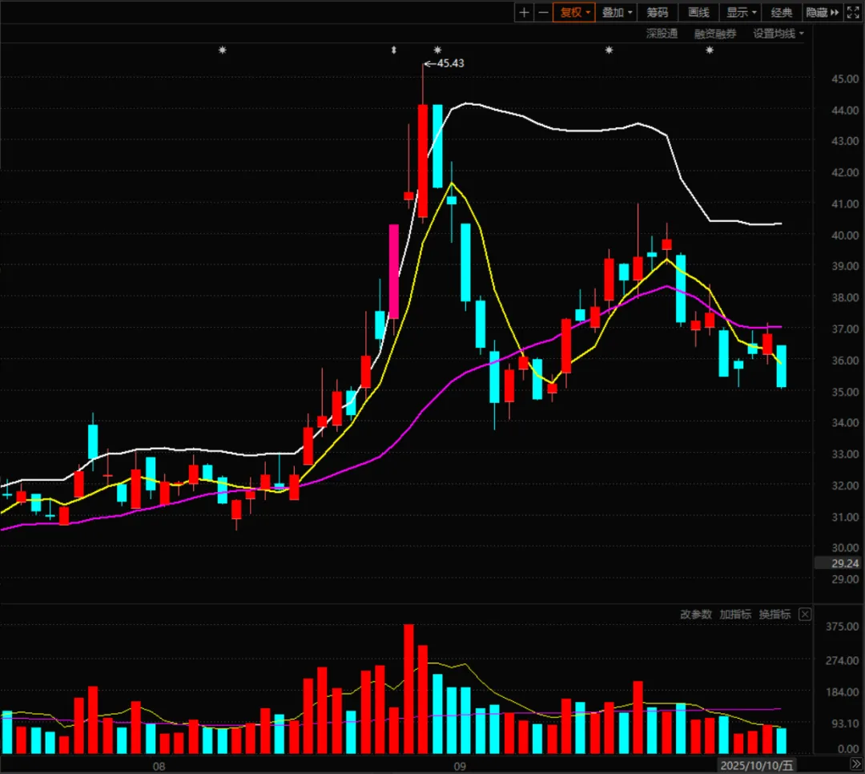Click the 45.43 high price marker
The height and width of the screenshot is (774, 865).
click(444, 63)
